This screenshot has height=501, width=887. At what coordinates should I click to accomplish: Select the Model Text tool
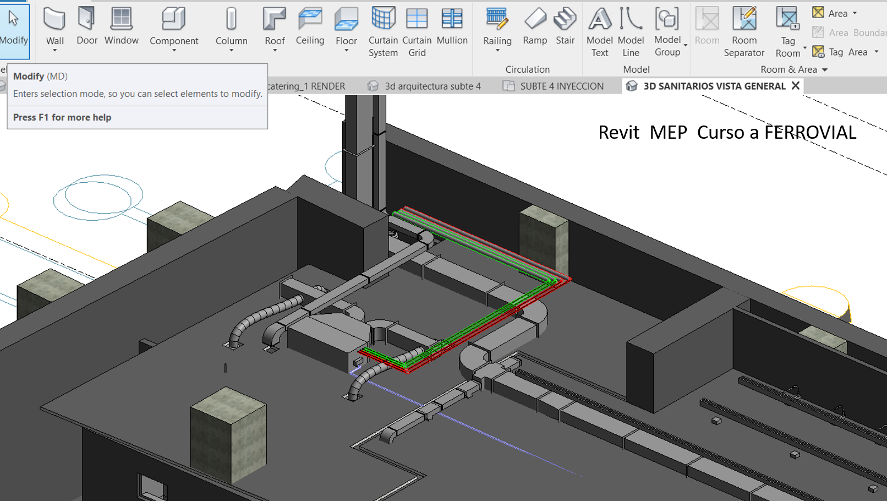(x=599, y=30)
